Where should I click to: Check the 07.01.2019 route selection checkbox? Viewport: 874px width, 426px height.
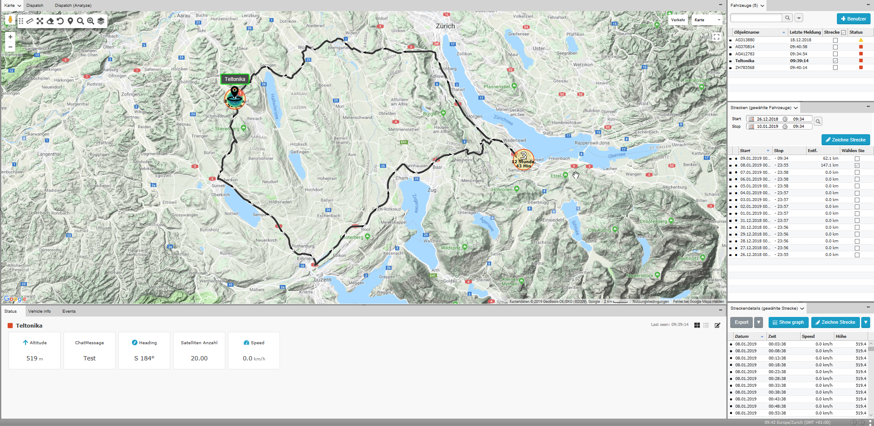pos(857,173)
